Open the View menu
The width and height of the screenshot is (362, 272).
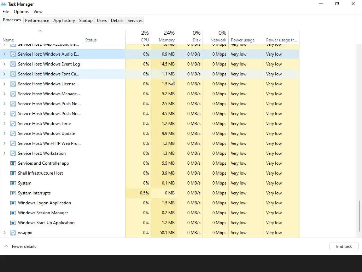(x=38, y=12)
